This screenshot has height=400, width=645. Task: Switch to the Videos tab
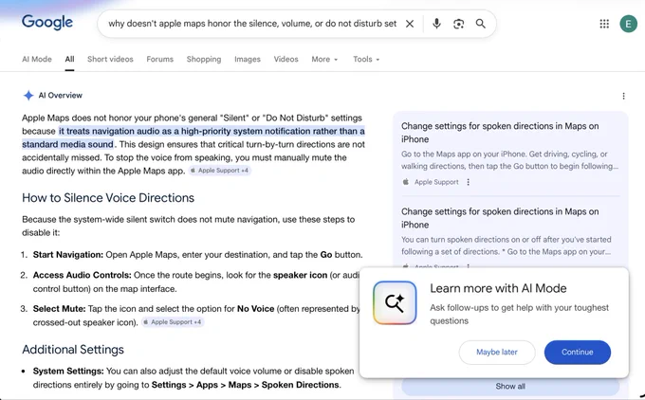[x=286, y=59]
